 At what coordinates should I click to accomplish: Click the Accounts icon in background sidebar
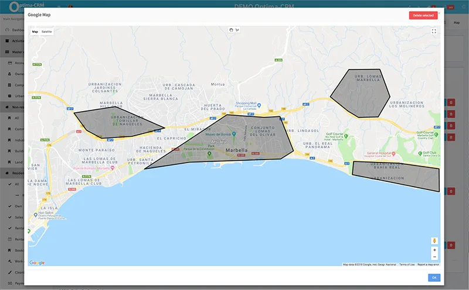(x=9, y=63)
